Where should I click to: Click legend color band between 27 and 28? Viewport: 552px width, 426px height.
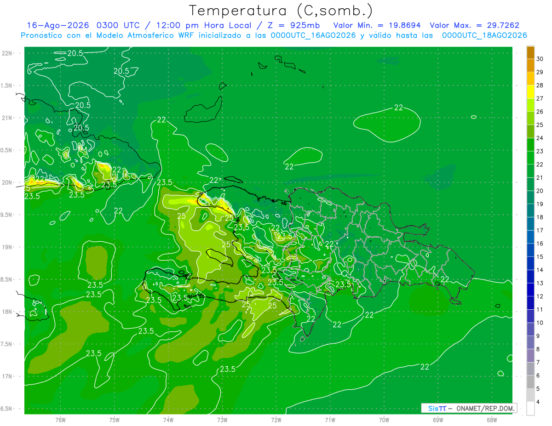(530, 92)
